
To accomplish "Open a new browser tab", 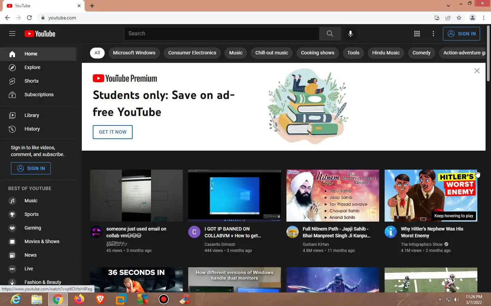I will (92, 6).
